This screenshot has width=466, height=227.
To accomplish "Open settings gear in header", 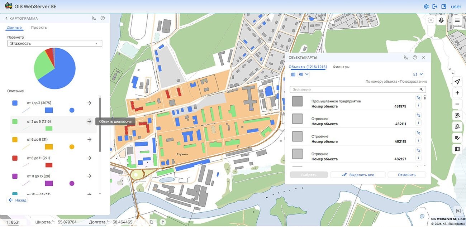I will (x=426, y=6).
